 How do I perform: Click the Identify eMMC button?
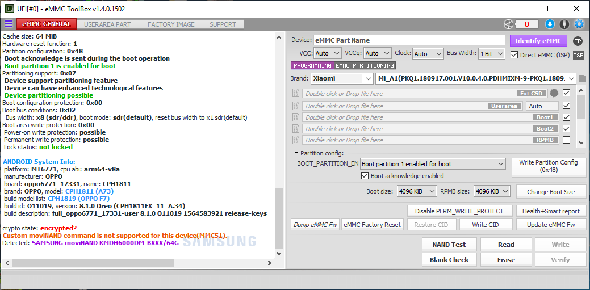pos(538,41)
